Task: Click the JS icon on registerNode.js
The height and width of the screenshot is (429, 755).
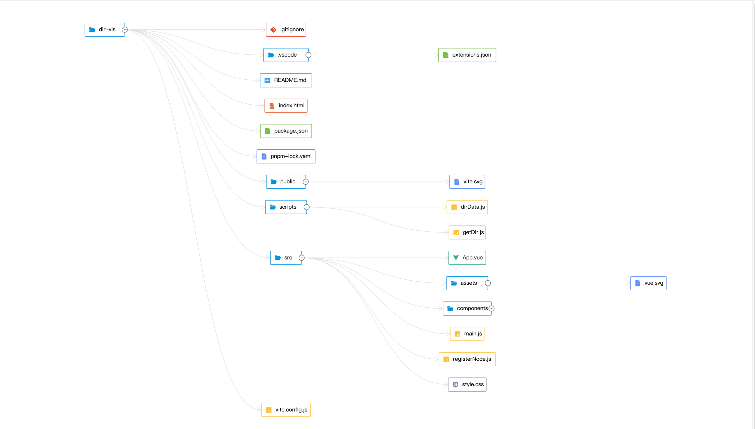Action: click(x=446, y=359)
